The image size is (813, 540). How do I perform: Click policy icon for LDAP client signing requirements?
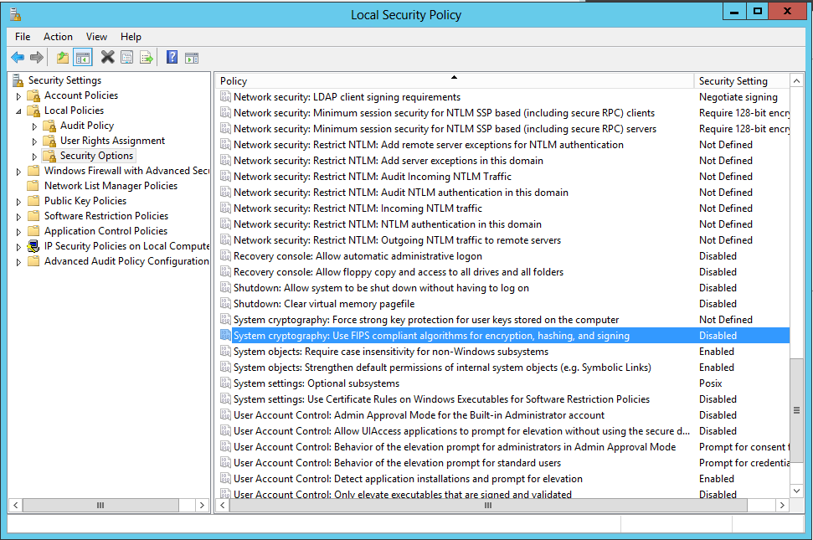coord(225,97)
